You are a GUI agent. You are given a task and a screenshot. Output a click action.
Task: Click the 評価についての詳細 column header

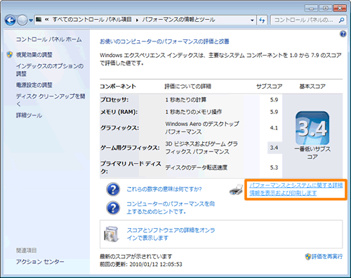pyautogui.click(x=188, y=87)
